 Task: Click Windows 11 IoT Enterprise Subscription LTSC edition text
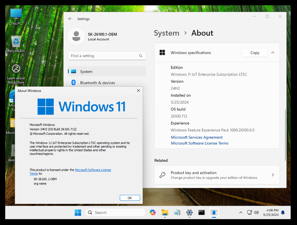[209, 74]
